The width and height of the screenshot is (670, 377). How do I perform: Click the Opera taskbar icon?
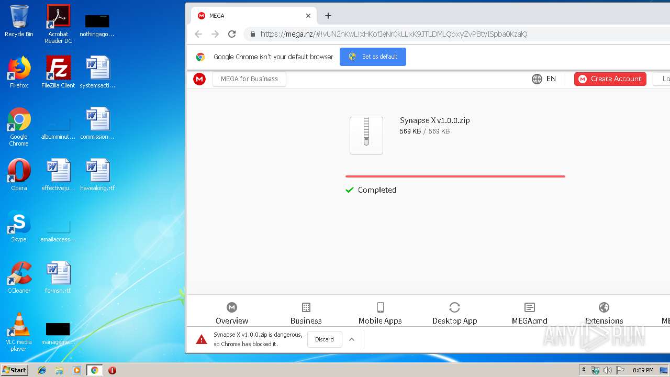pos(112,370)
